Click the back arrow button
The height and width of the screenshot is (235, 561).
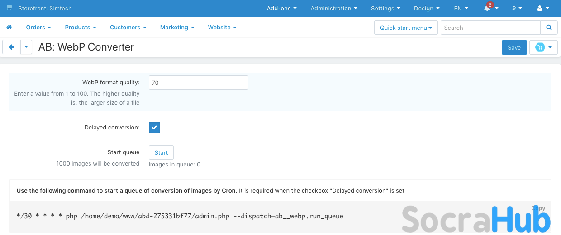click(x=12, y=47)
